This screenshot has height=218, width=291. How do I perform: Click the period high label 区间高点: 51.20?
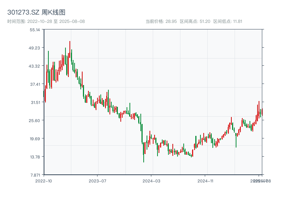click(195, 21)
